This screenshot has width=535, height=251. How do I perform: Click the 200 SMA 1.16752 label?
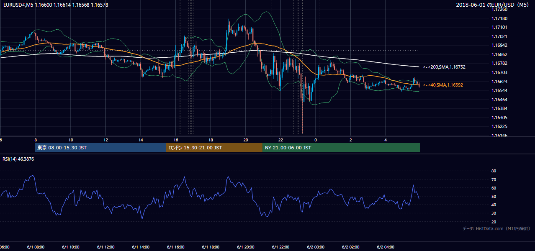444,67
